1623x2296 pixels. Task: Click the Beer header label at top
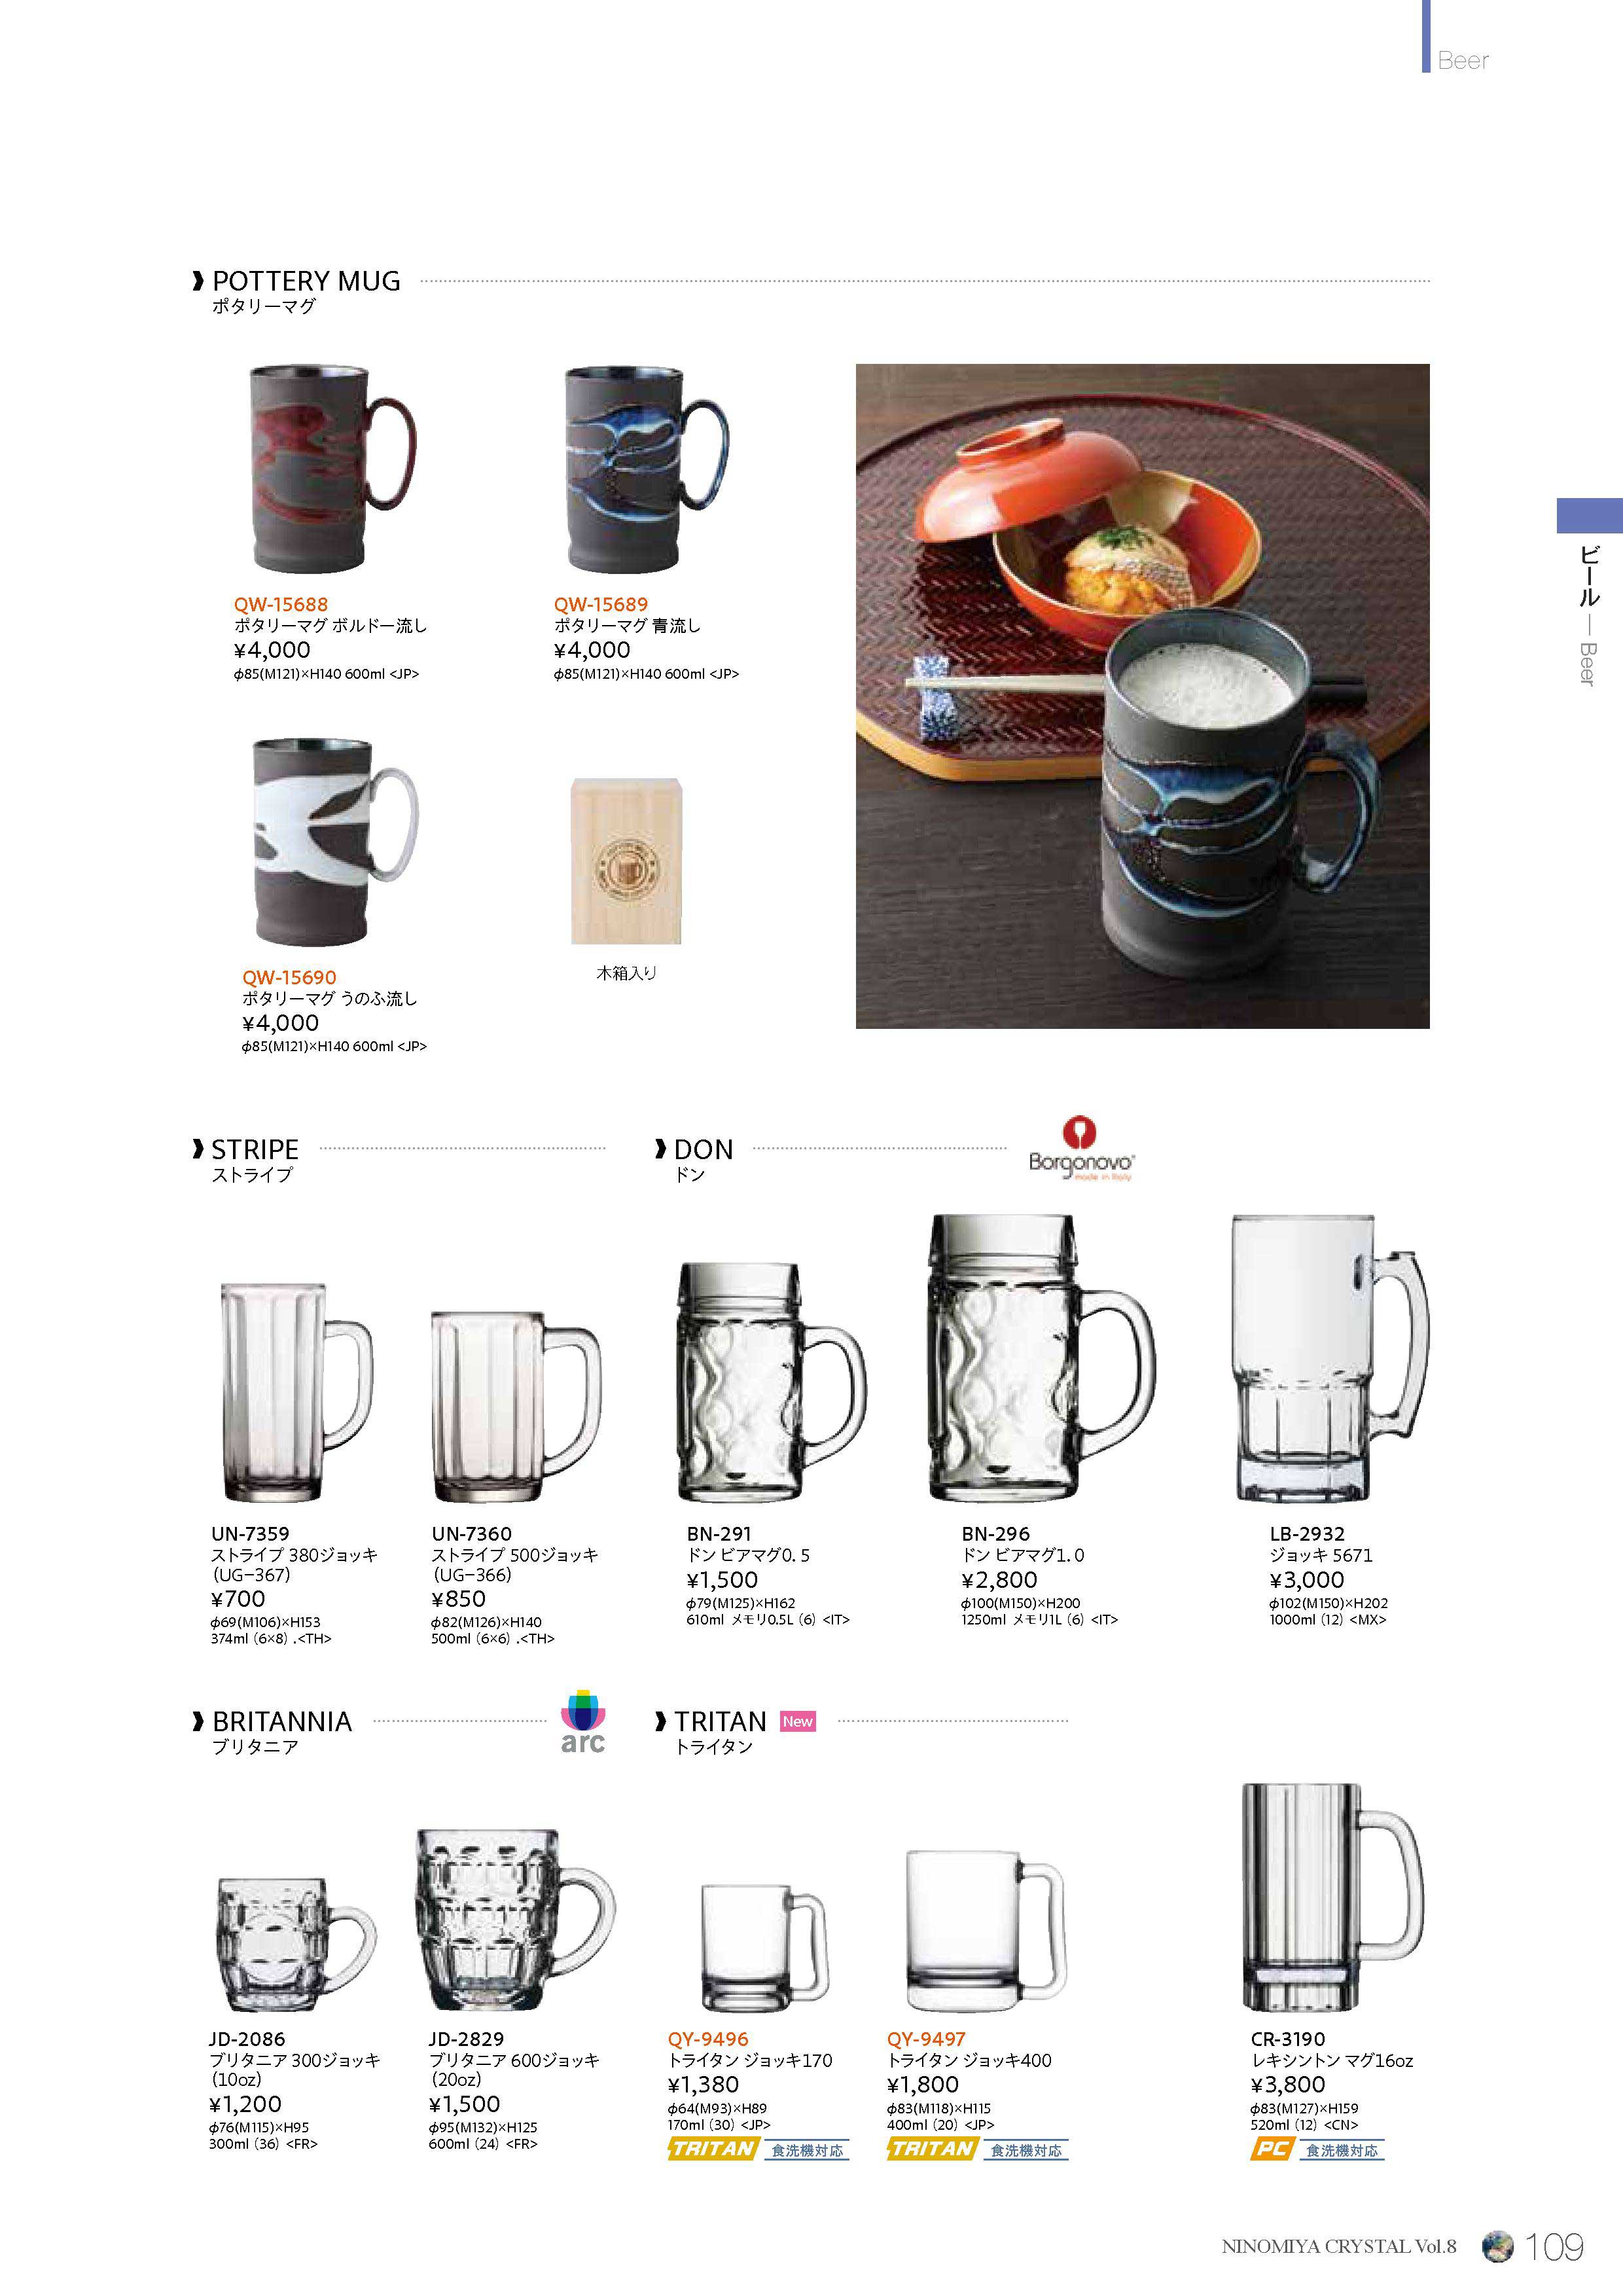pos(1463,61)
